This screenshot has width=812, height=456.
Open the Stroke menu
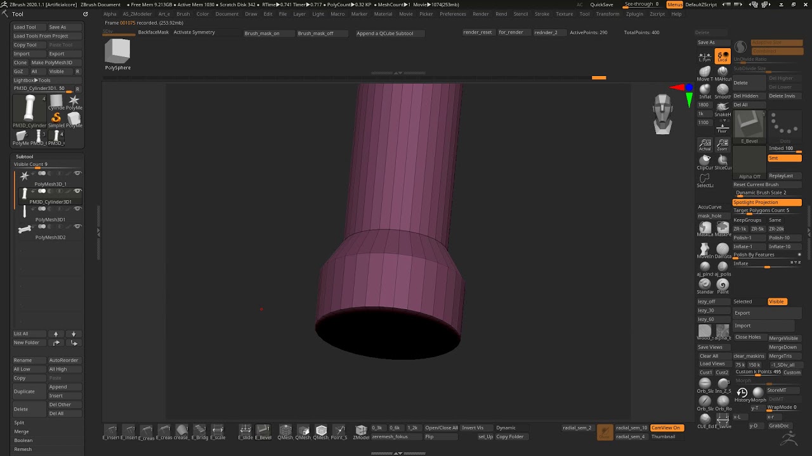[x=542, y=14]
